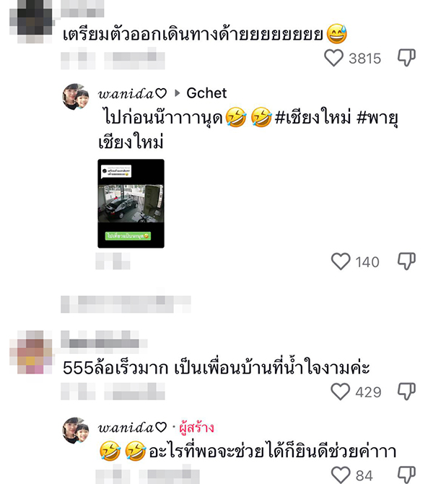Dislike wanida's reply with 140 likes
Screen dimensions: 433x484
point(406,261)
